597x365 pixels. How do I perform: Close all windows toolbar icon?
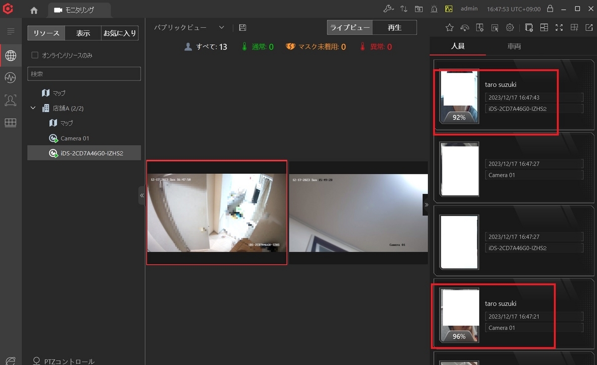pos(529,28)
